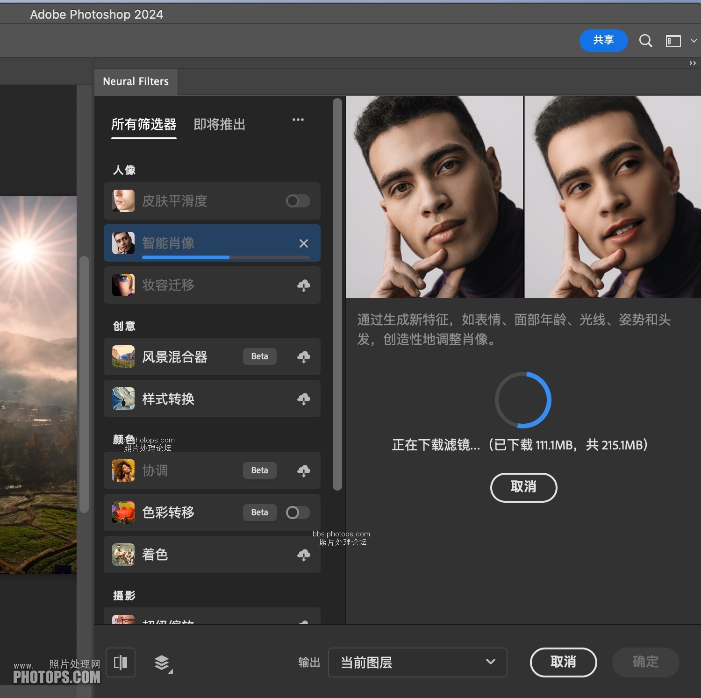Open the workspace layout icon
701x698 pixels.
673,41
